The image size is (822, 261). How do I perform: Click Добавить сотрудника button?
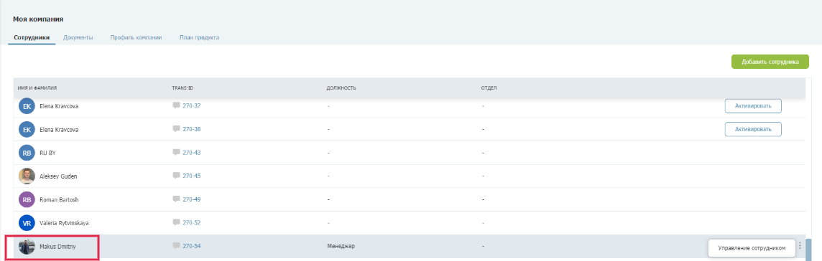coord(770,62)
